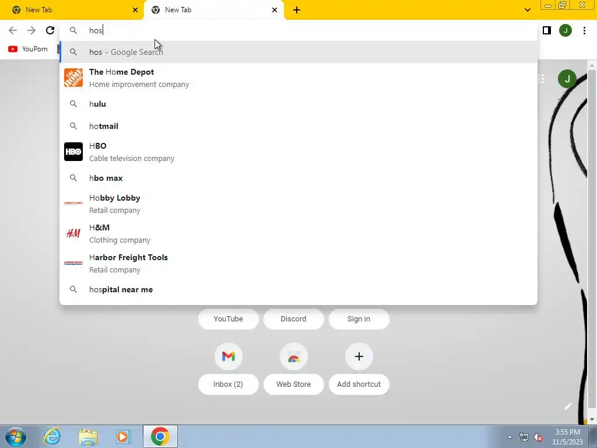The height and width of the screenshot is (448, 597).
Task: Select The Home Depot suggestion logo
Action: (x=73, y=78)
